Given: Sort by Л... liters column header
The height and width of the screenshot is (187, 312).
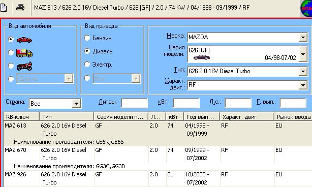Looking at the screenshot, I should tap(157, 116).
